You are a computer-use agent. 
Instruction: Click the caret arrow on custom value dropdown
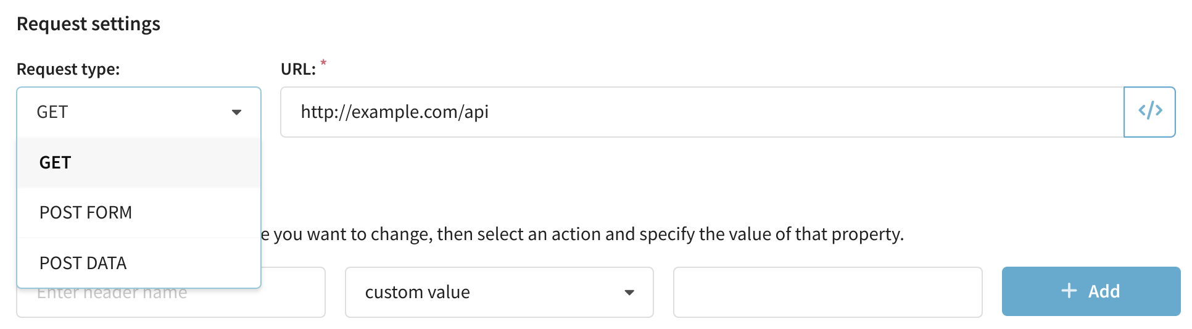[629, 293]
